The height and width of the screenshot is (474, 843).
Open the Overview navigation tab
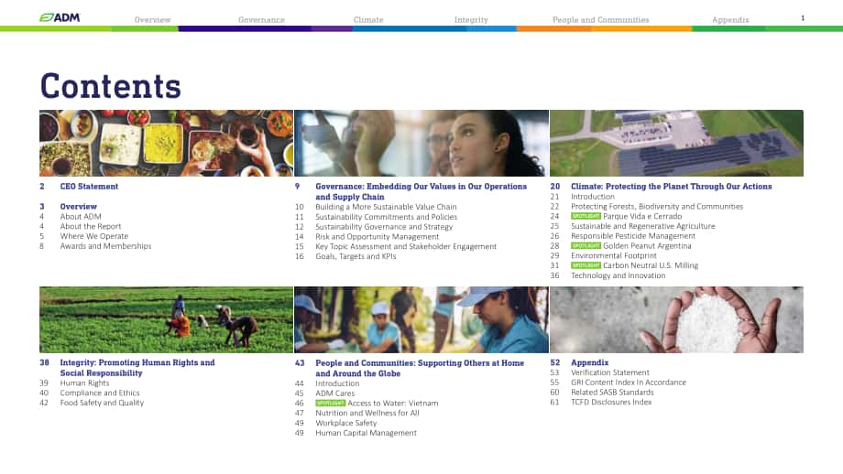coord(153,20)
